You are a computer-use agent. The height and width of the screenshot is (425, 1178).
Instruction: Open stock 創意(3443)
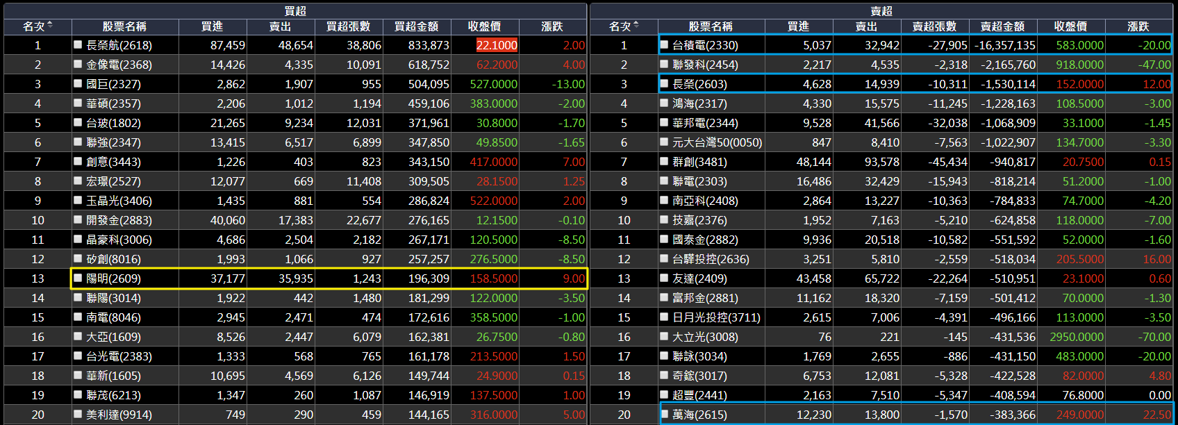(113, 162)
